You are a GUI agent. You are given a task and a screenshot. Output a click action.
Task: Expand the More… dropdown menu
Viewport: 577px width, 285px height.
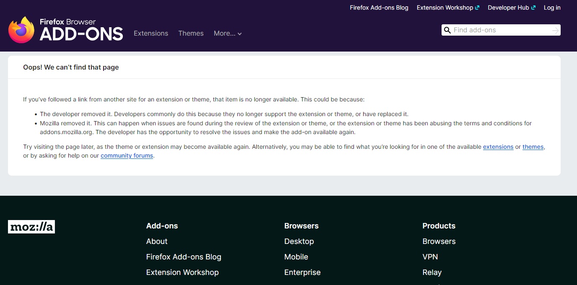(x=228, y=34)
